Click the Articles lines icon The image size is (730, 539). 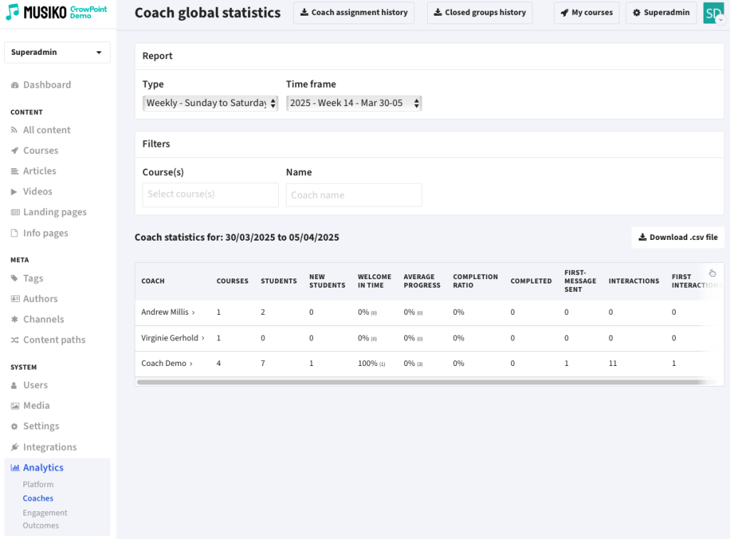point(14,171)
